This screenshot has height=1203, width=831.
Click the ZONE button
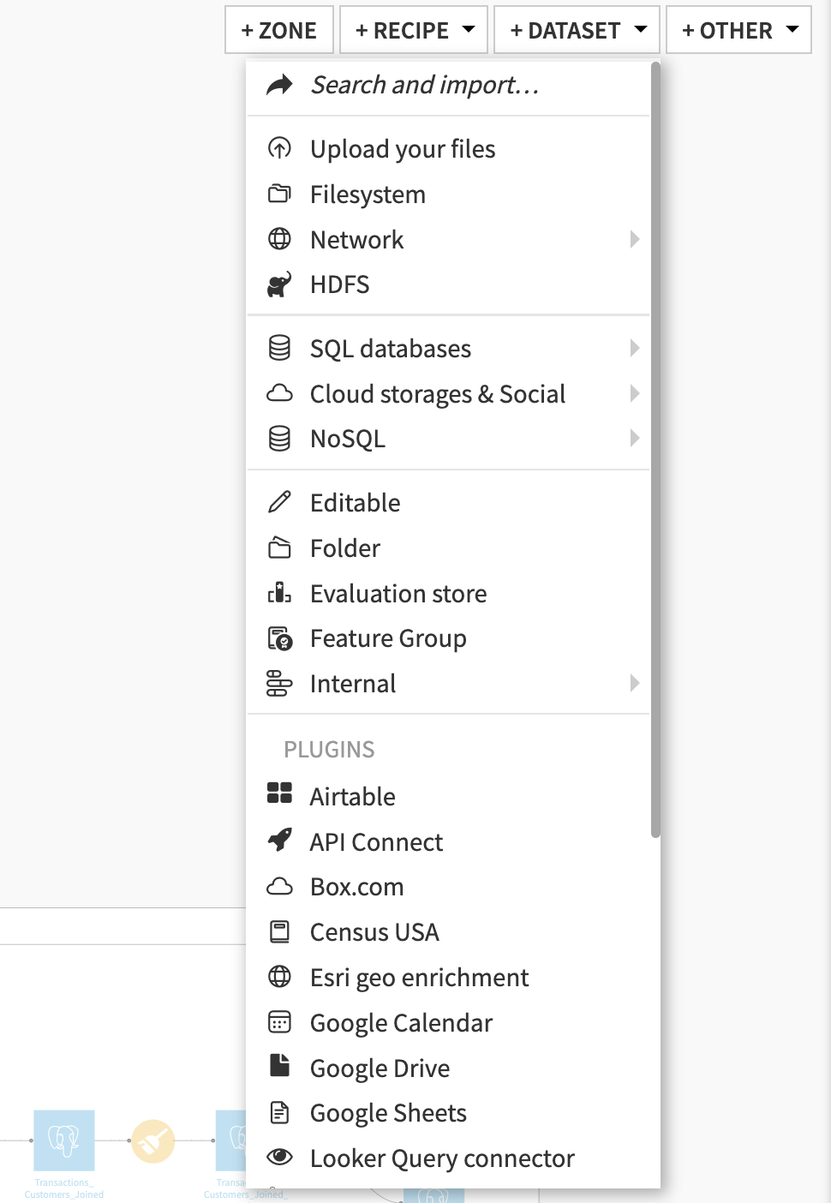(278, 29)
